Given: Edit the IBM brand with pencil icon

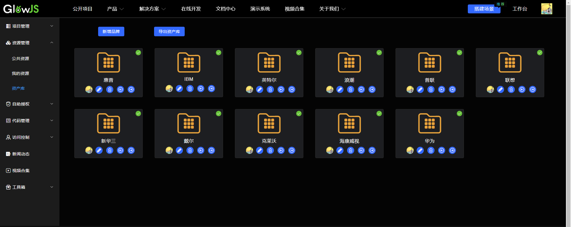Looking at the screenshot, I should [179, 89].
